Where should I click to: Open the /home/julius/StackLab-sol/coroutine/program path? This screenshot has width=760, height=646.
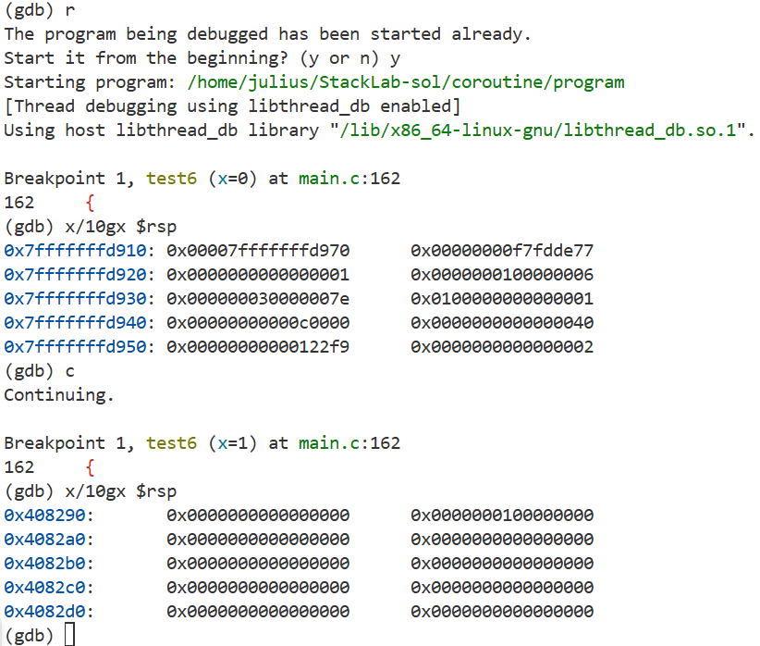pyautogui.click(x=406, y=82)
